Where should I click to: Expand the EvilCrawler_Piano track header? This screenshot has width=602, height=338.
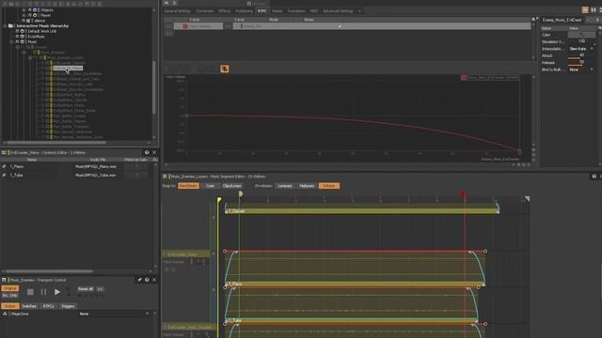pos(165,254)
